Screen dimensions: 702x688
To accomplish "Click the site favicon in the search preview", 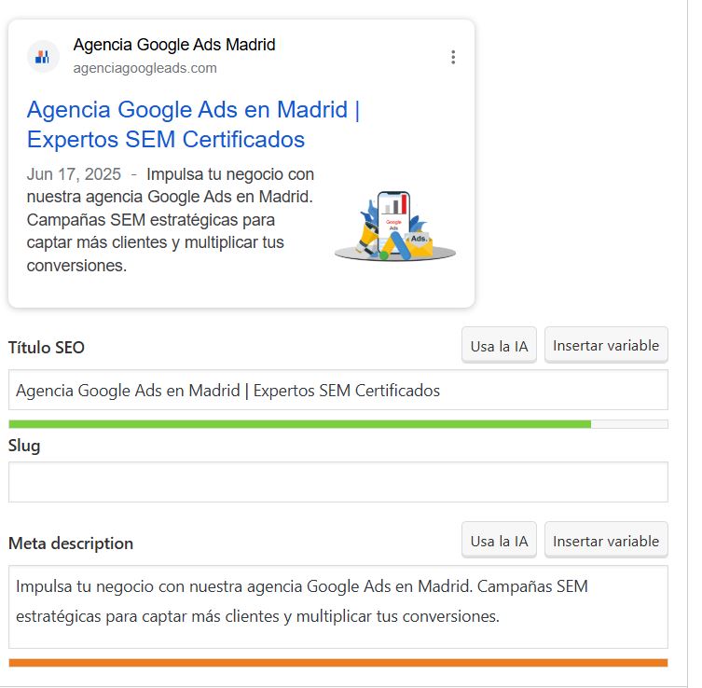I will click(43, 57).
